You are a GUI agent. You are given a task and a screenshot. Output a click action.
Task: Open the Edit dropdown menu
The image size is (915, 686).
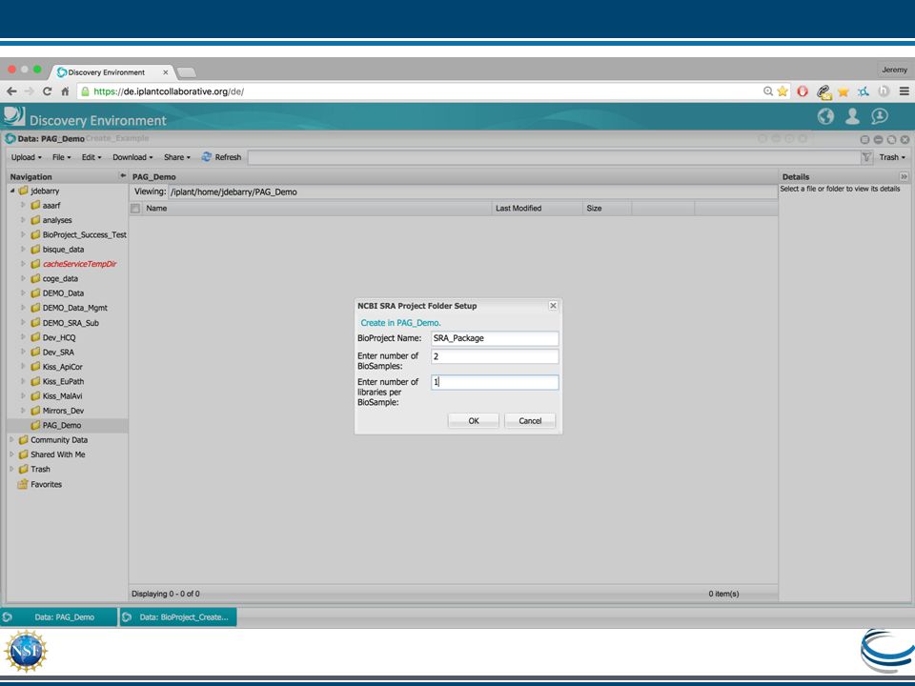pos(91,157)
